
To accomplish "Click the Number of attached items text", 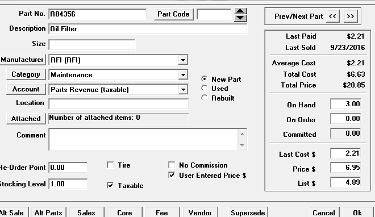I will (95, 118).
